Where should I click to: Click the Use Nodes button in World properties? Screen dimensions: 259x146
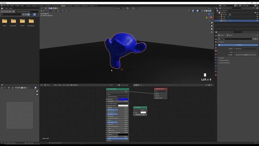point(238,45)
